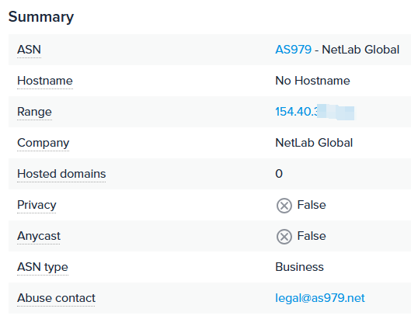Click the ASN type label

coord(43,267)
